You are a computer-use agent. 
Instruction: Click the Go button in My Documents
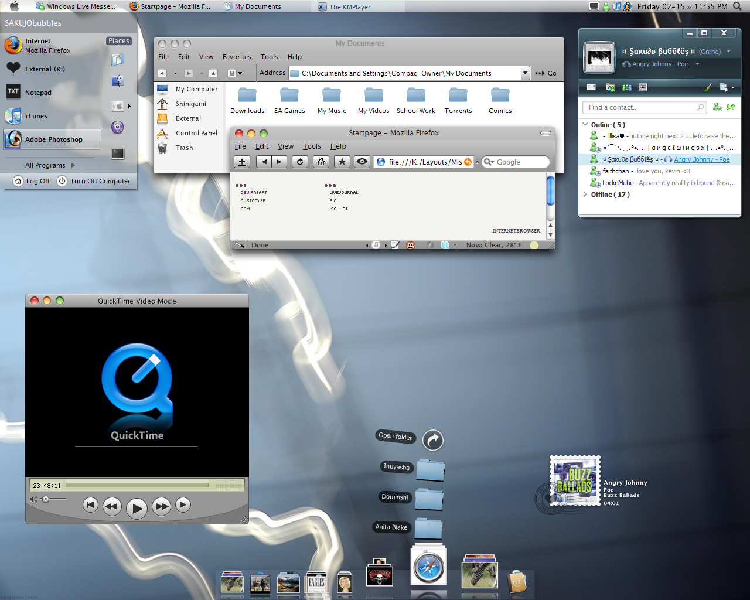546,73
